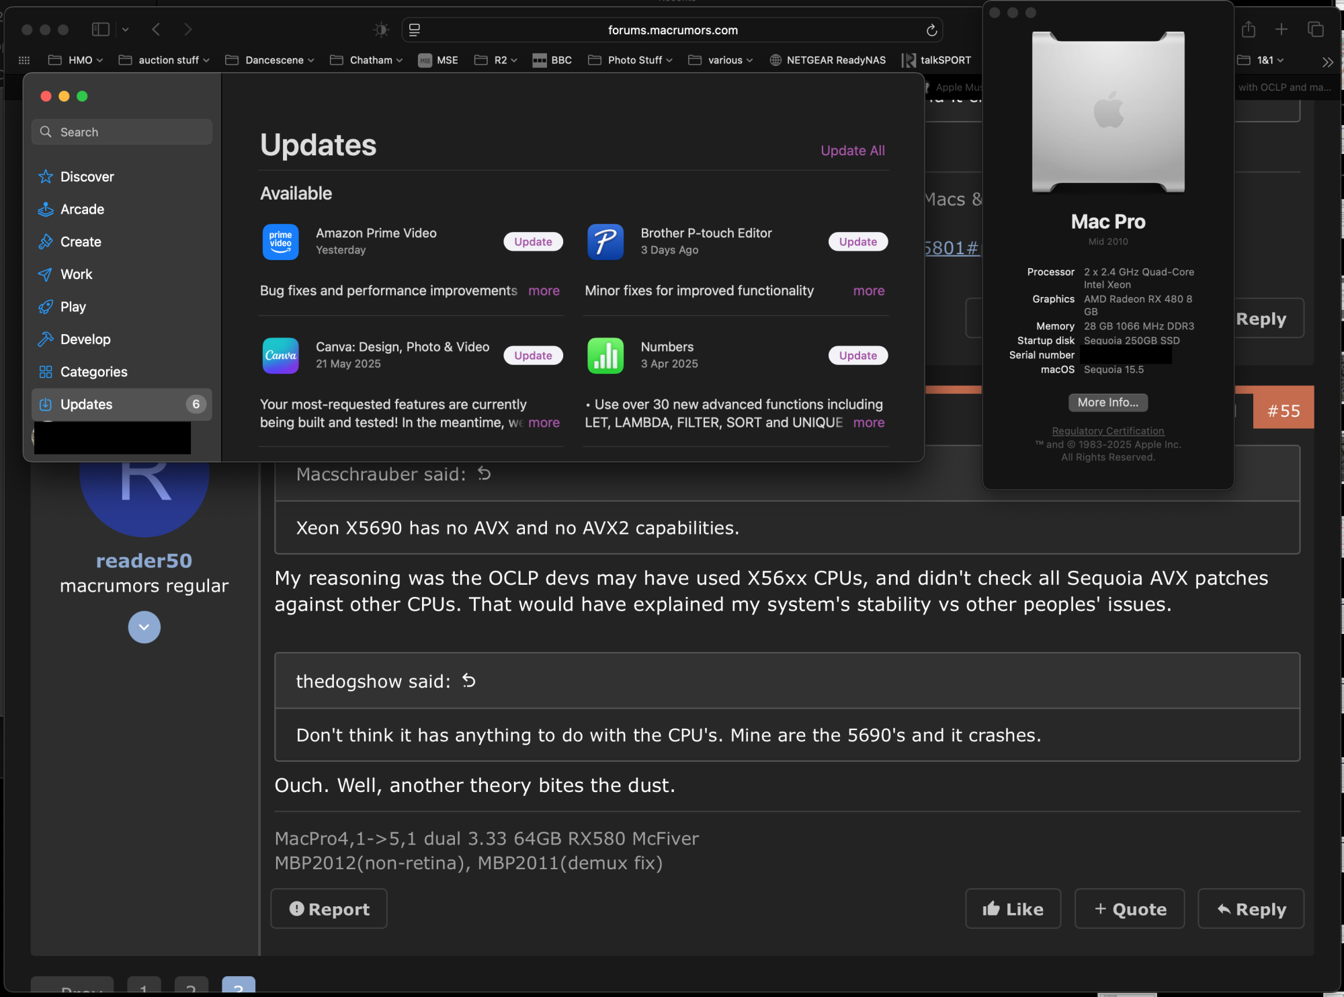Expand reader50 user details chevron

(x=144, y=627)
